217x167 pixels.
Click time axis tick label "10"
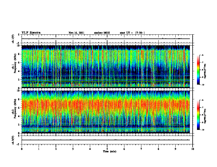[x=193, y=149]
